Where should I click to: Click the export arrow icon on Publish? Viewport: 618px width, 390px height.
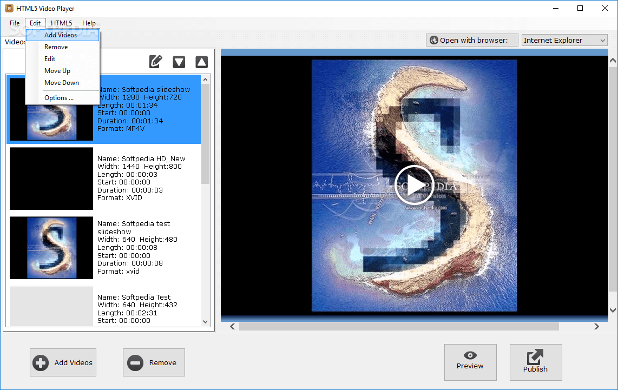(x=535, y=357)
